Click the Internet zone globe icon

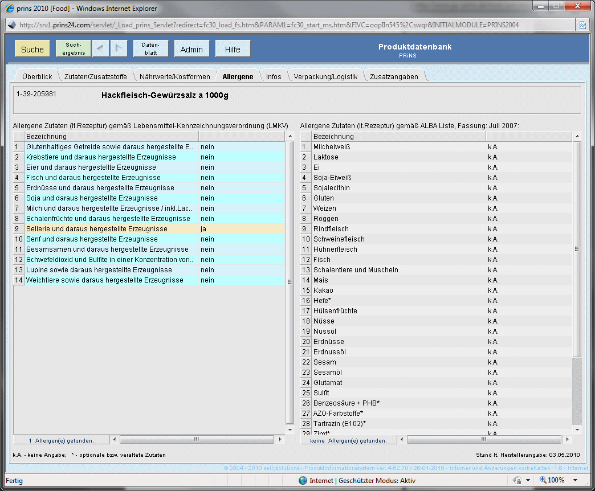pyautogui.click(x=303, y=480)
